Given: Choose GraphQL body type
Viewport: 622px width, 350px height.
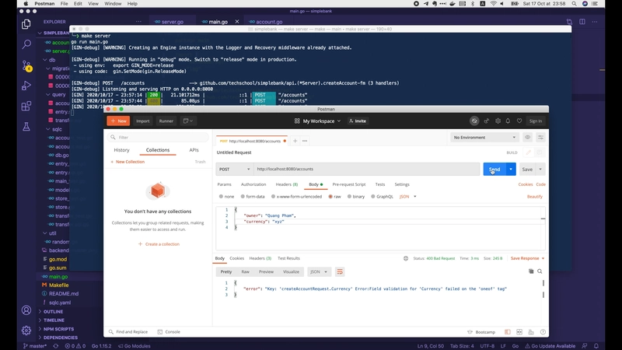Looking at the screenshot, I should coord(383,197).
